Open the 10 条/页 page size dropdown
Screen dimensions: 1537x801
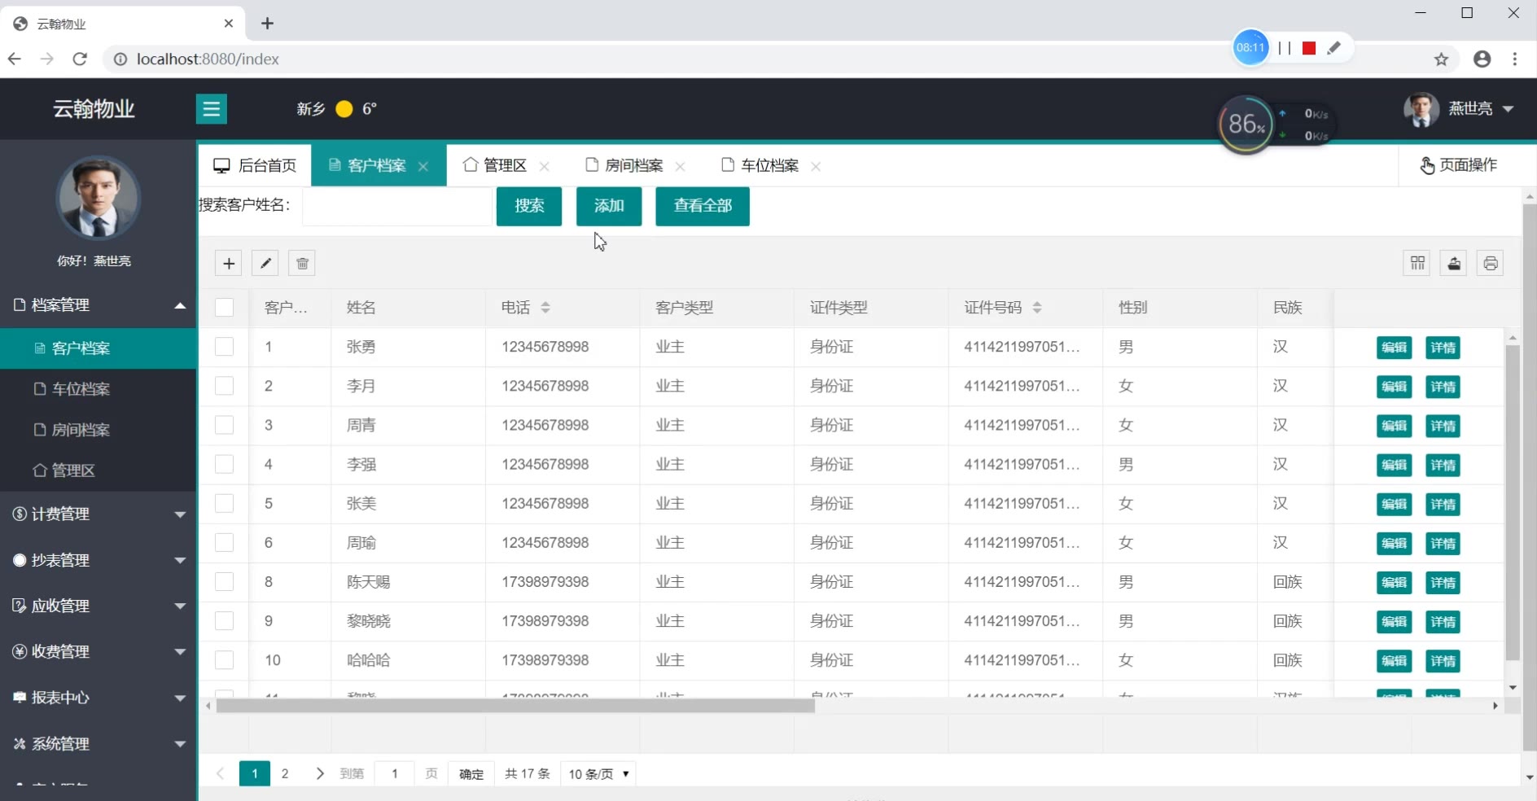click(598, 774)
